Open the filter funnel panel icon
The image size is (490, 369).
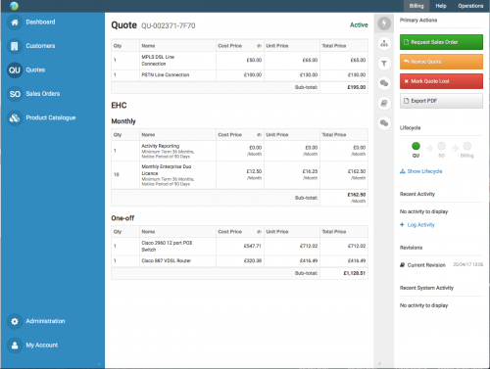[384, 64]
